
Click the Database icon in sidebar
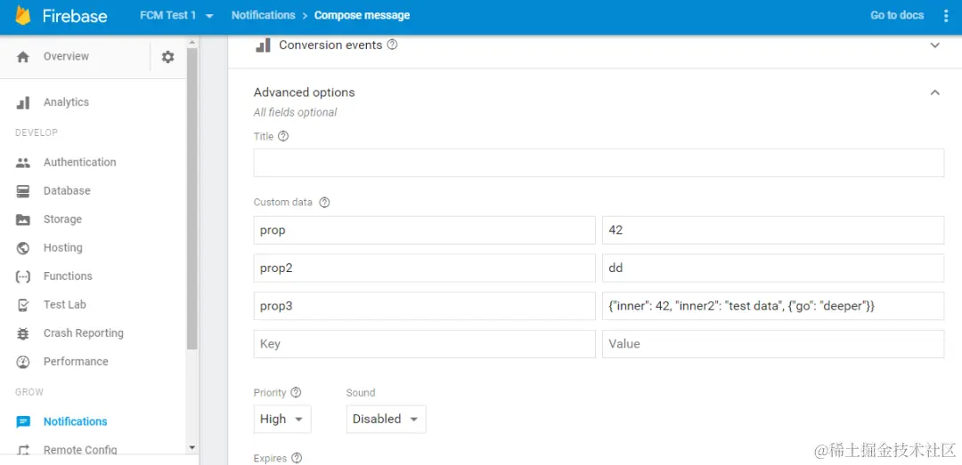(x=22, y=191)
